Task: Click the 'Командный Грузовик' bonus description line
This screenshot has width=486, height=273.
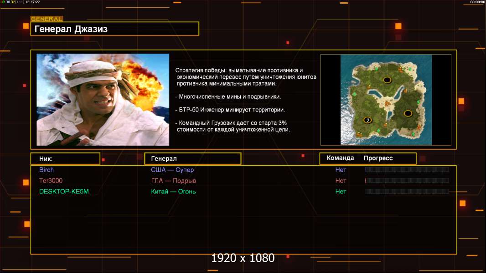Action: pos(233,126)
